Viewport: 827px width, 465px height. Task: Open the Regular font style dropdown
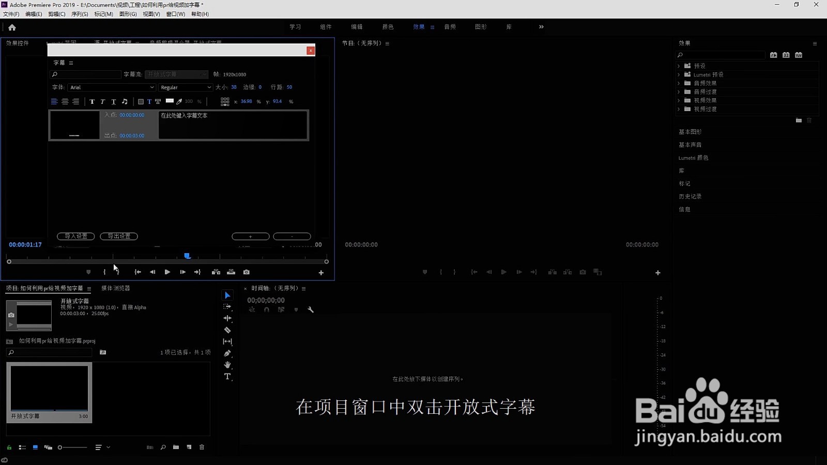click(x=186, y=87)
